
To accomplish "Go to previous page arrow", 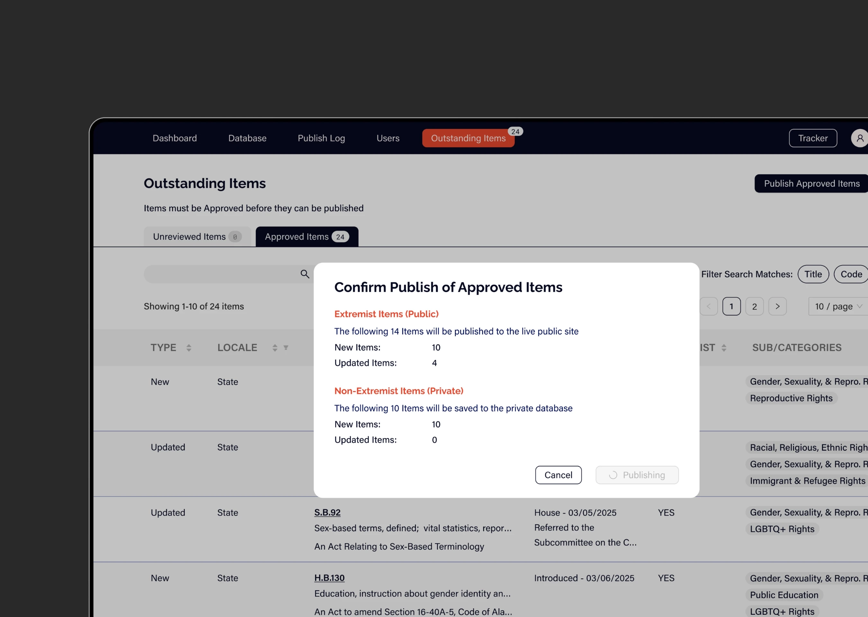I will tap(709, 306).
